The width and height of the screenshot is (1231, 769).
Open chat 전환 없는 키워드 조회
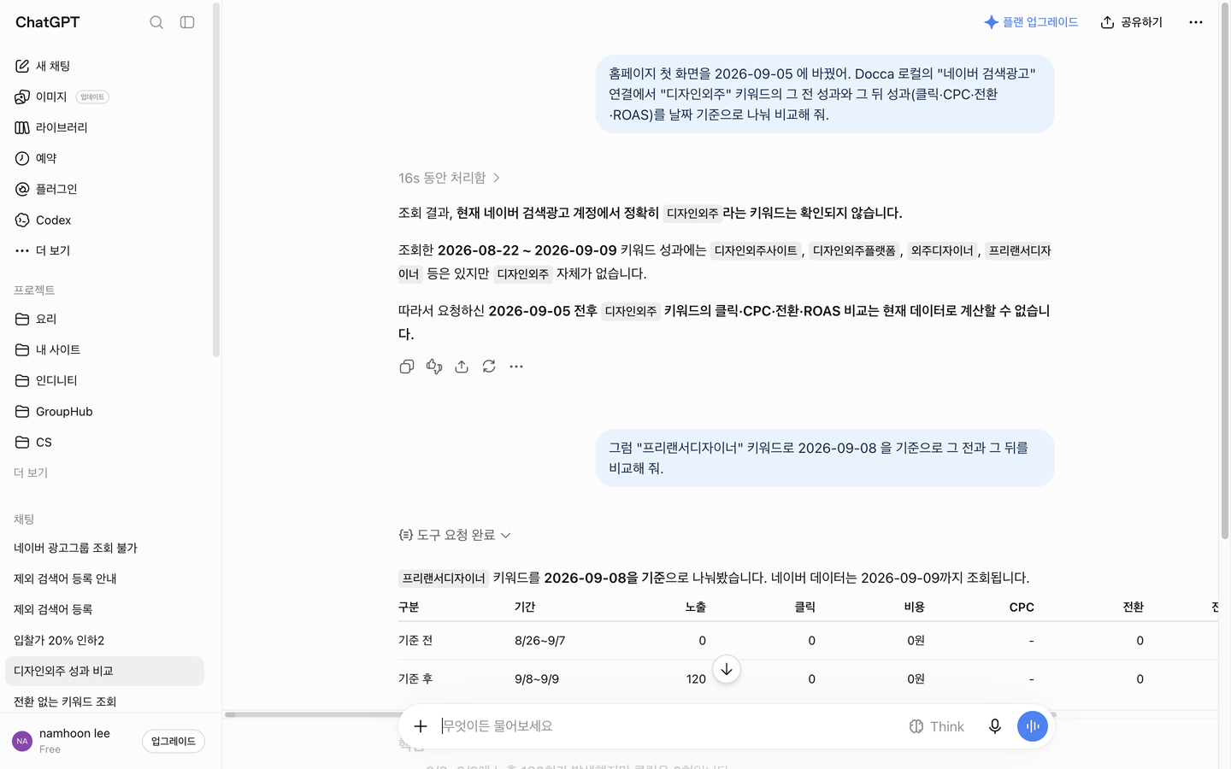pyautogui.click(x=104, y=701)
